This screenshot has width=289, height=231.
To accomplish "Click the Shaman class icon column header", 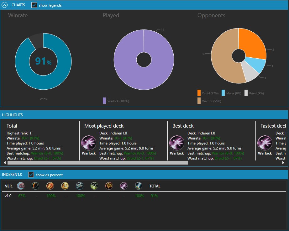I will pos(109,186).
